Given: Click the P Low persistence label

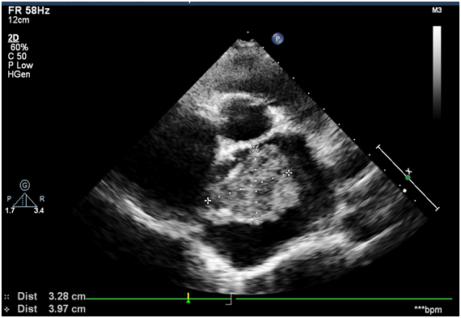Looking at the screenshot, I should pos(20,66).
